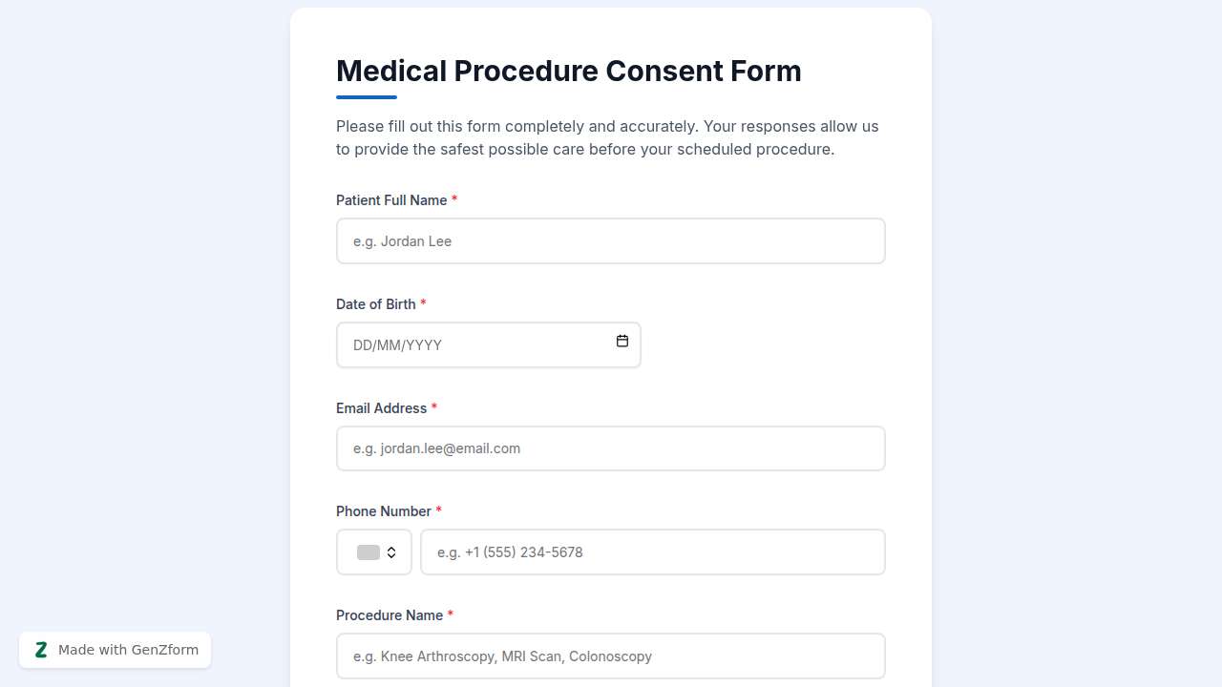Click the blue underline beneath the title
The image size is (1222, 687).
pos(367,97)
